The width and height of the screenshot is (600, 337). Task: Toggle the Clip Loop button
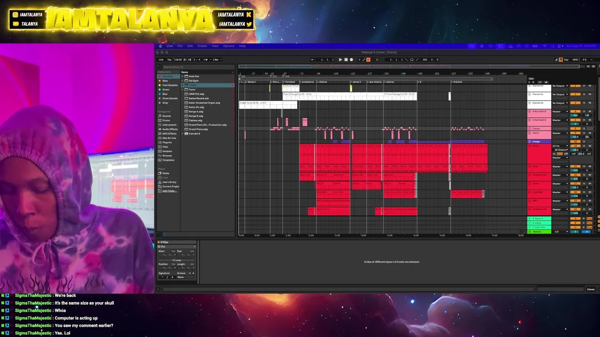point(176,260)
